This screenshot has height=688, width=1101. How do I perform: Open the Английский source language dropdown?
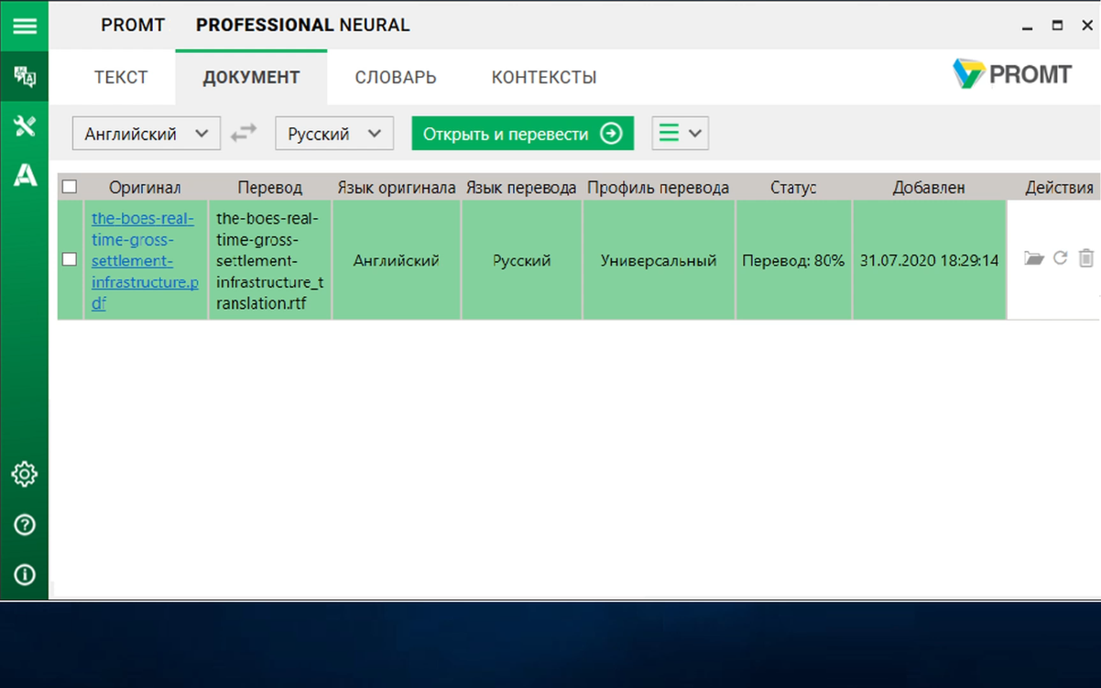click(x=147, y=134)
